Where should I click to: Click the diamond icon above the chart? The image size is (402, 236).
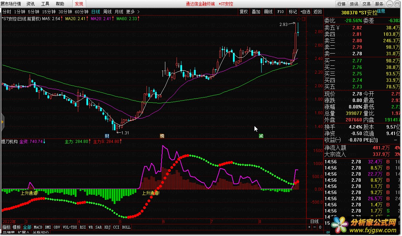(x=299, y=19)
